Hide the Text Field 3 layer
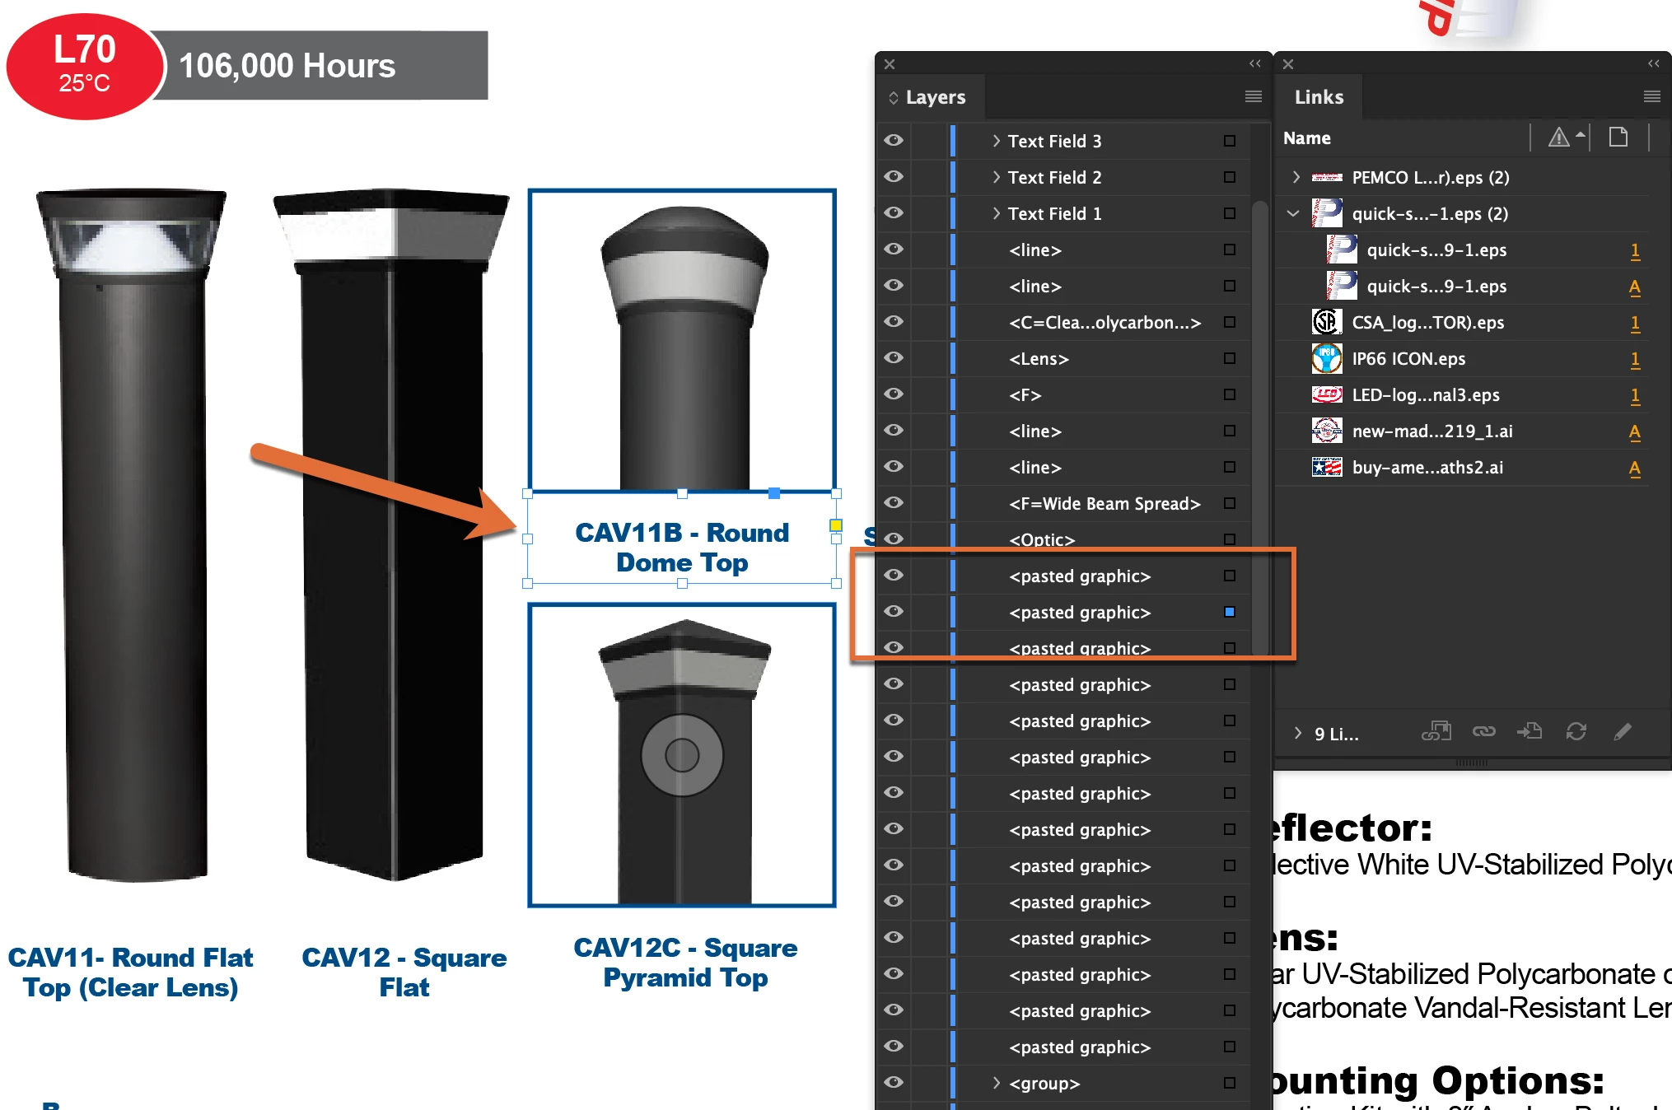The height and width of the screenshot is (1110, 1672). [894, 141]
